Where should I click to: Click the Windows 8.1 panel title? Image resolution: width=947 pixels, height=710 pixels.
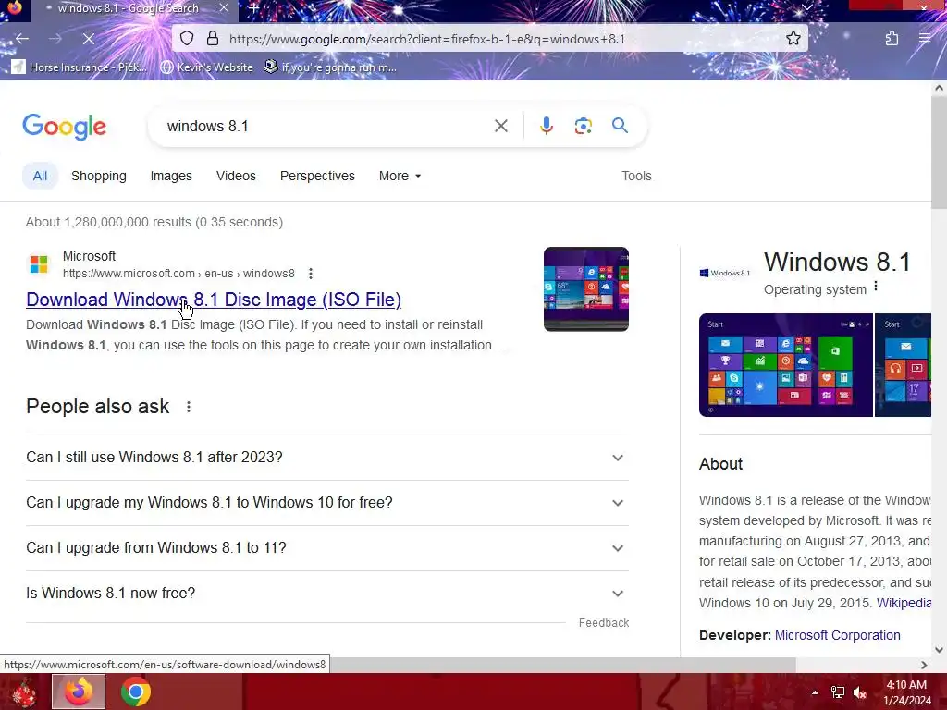[x=837, y=262]
